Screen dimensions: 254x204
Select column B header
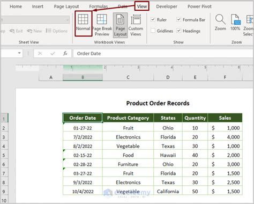pos(83,77)
